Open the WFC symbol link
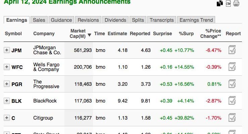Viewport: 248px width, 134px height. point(17,67)
